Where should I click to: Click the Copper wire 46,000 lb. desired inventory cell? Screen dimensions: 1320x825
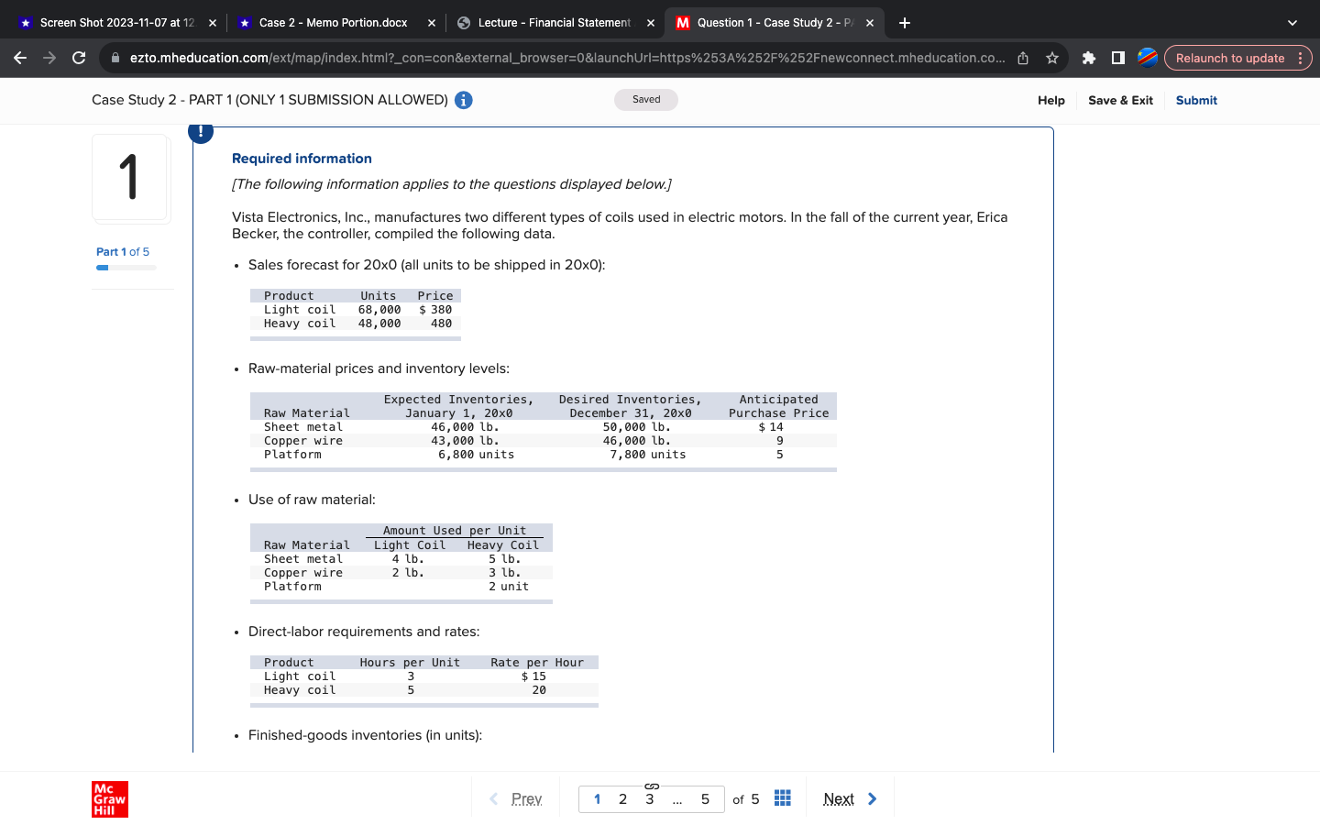pos(637,441)
